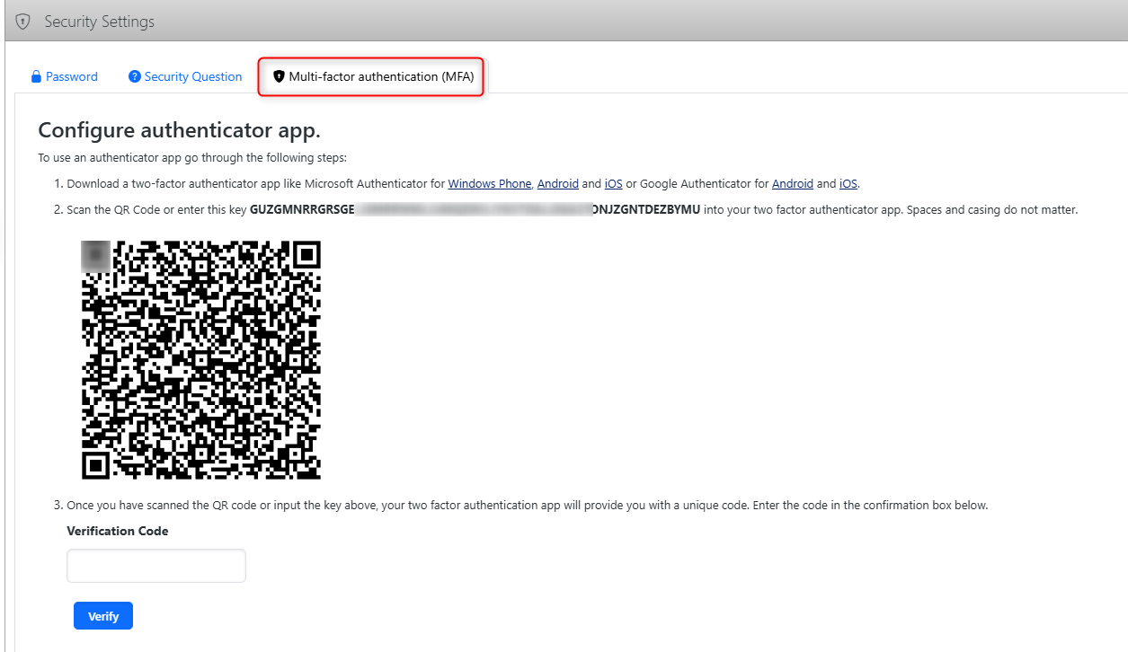1128x652 pixels.
Task: Click the question mark icon on Security Question tab
Action: pyautogui.click(x=135, y=77)
